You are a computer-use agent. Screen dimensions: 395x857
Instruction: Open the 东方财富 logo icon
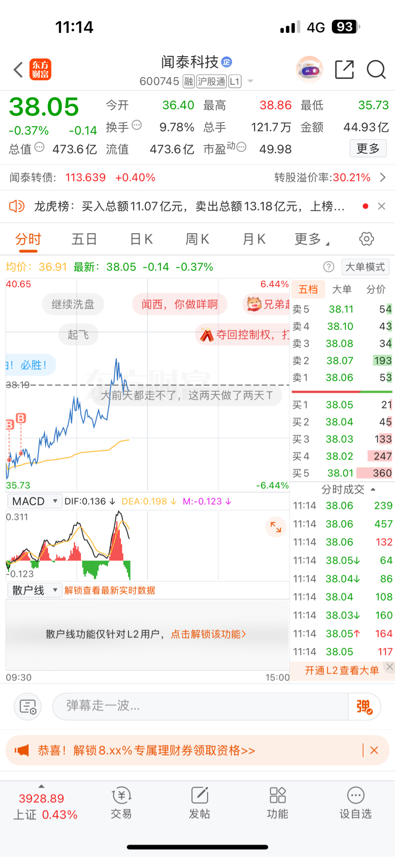pos(41,69)
